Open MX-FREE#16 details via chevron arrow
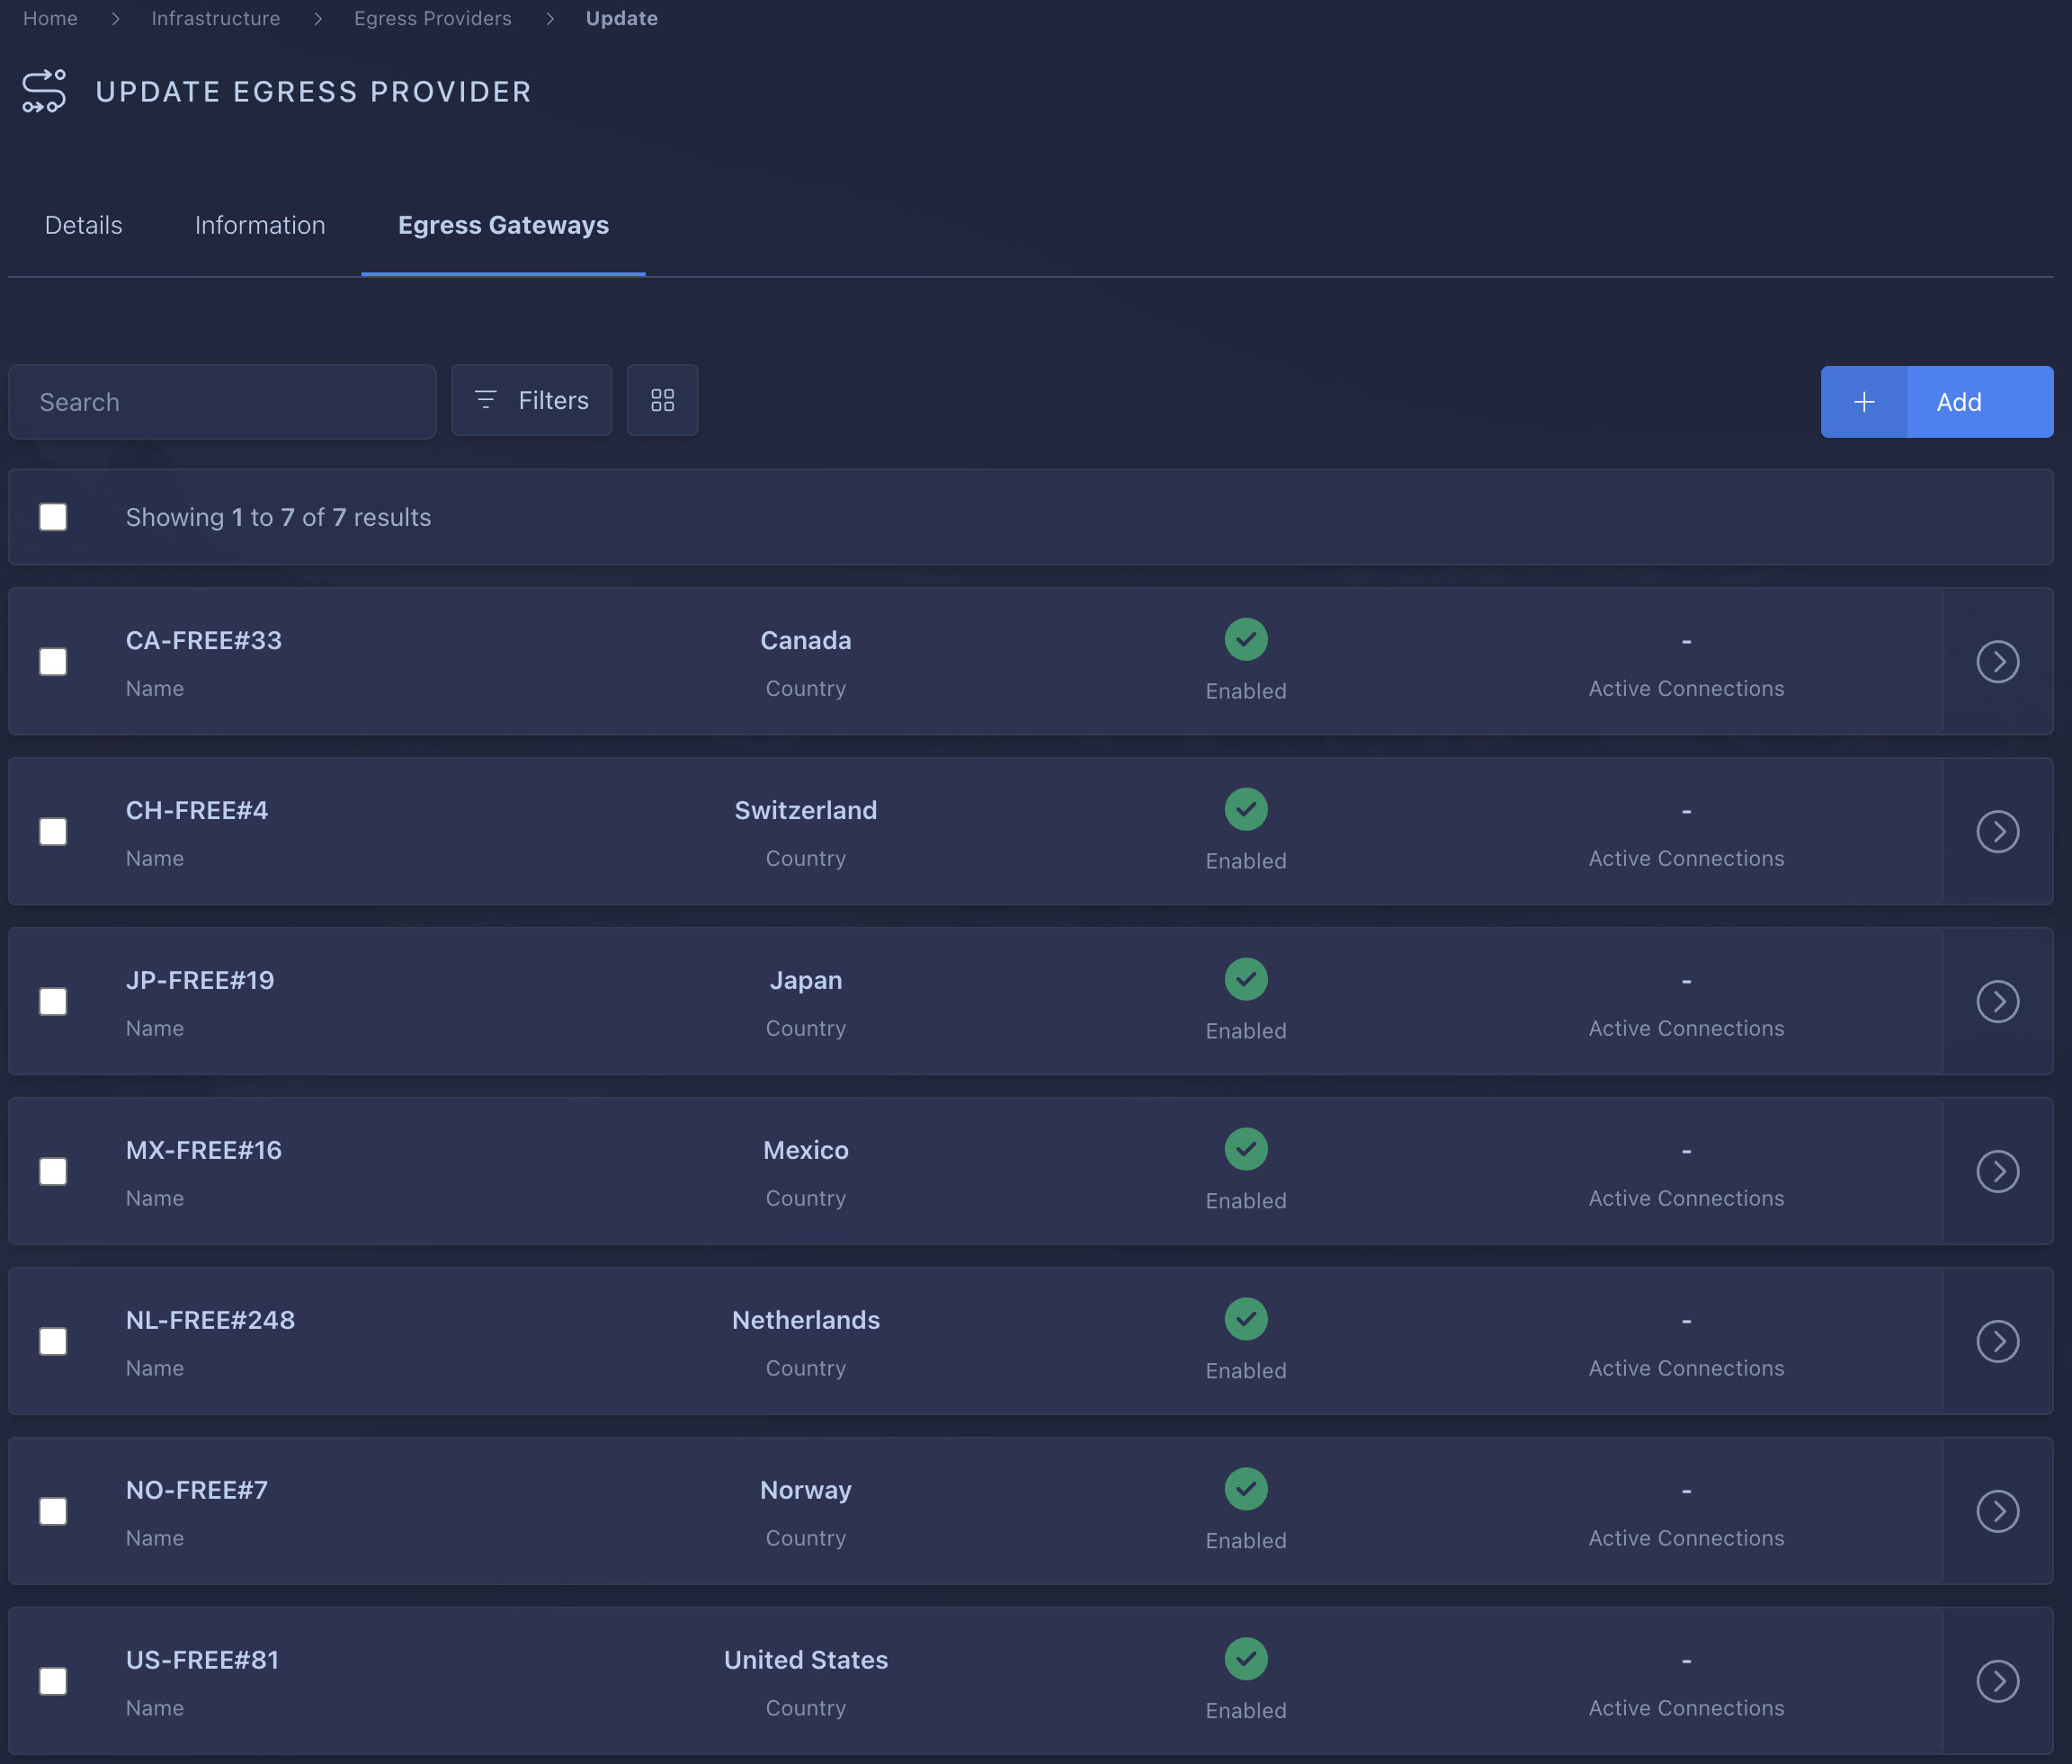 coord(1997,1172)
